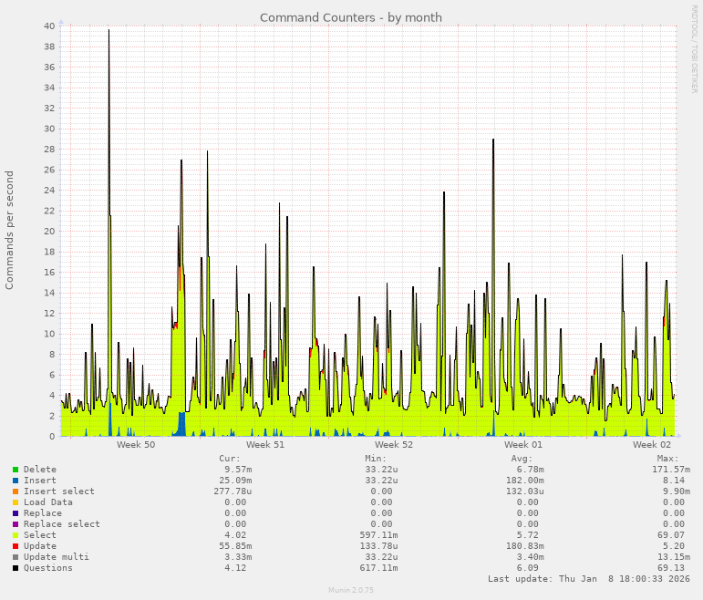Image resolution: width=703 pixels, height=600 pixels.
Task: Click the 'Avg:' column header
Action: point(522,459)
